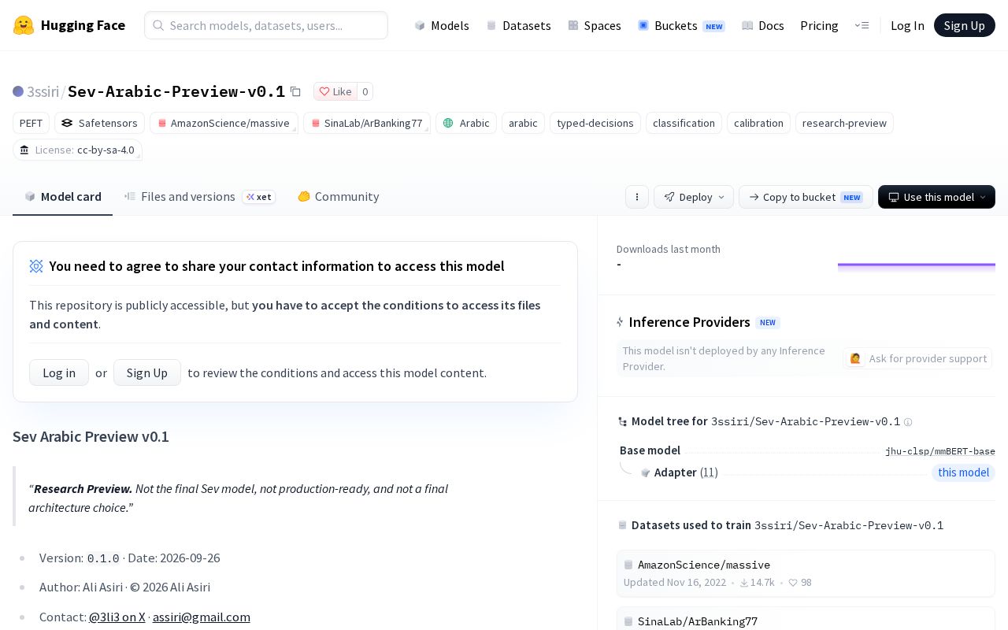Expand the Deploy dropdown
Viewport: 1008px width, 630px height.
pyautogui.click(x=694, y=197)
